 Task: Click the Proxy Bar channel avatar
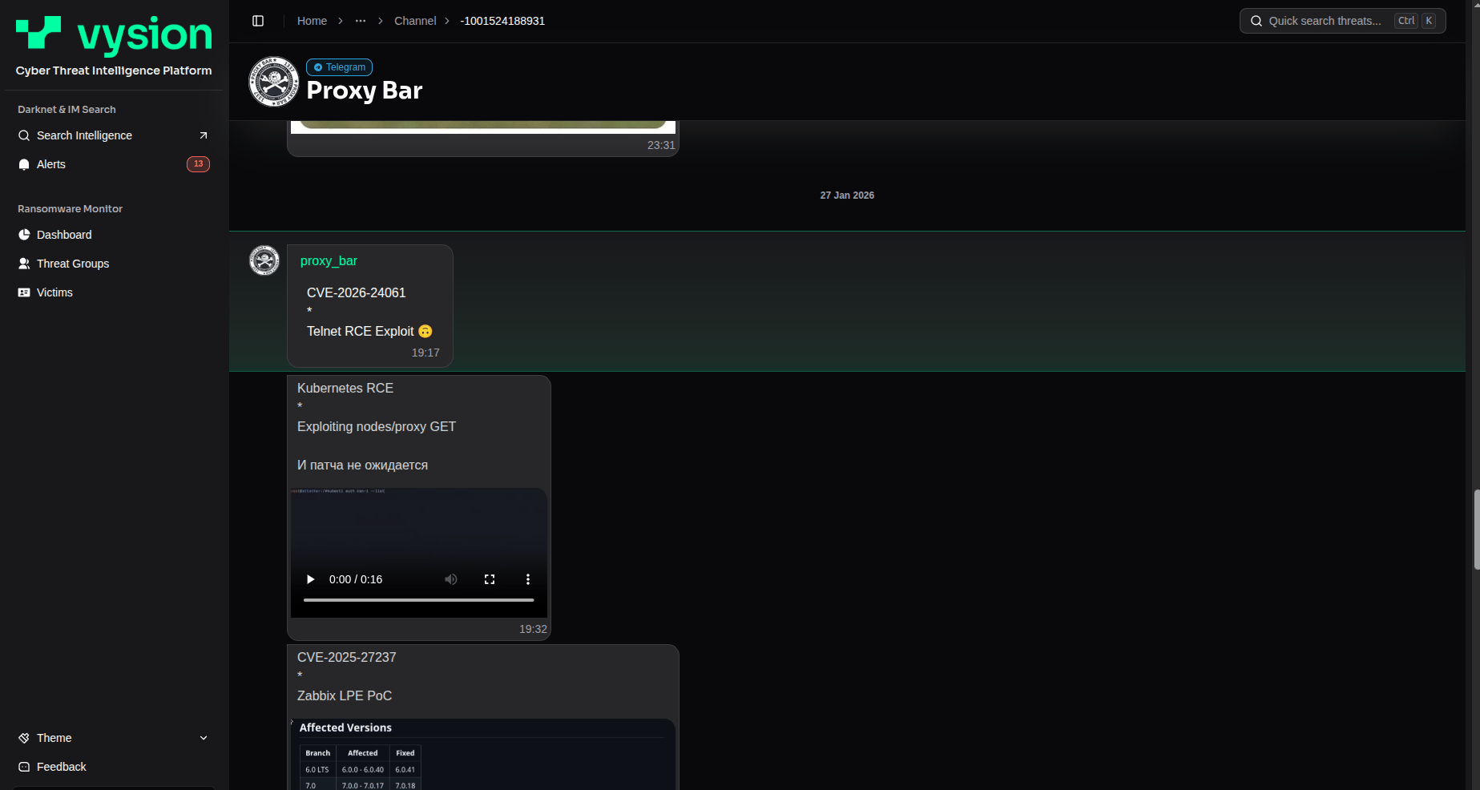click(x=274, y=82)
